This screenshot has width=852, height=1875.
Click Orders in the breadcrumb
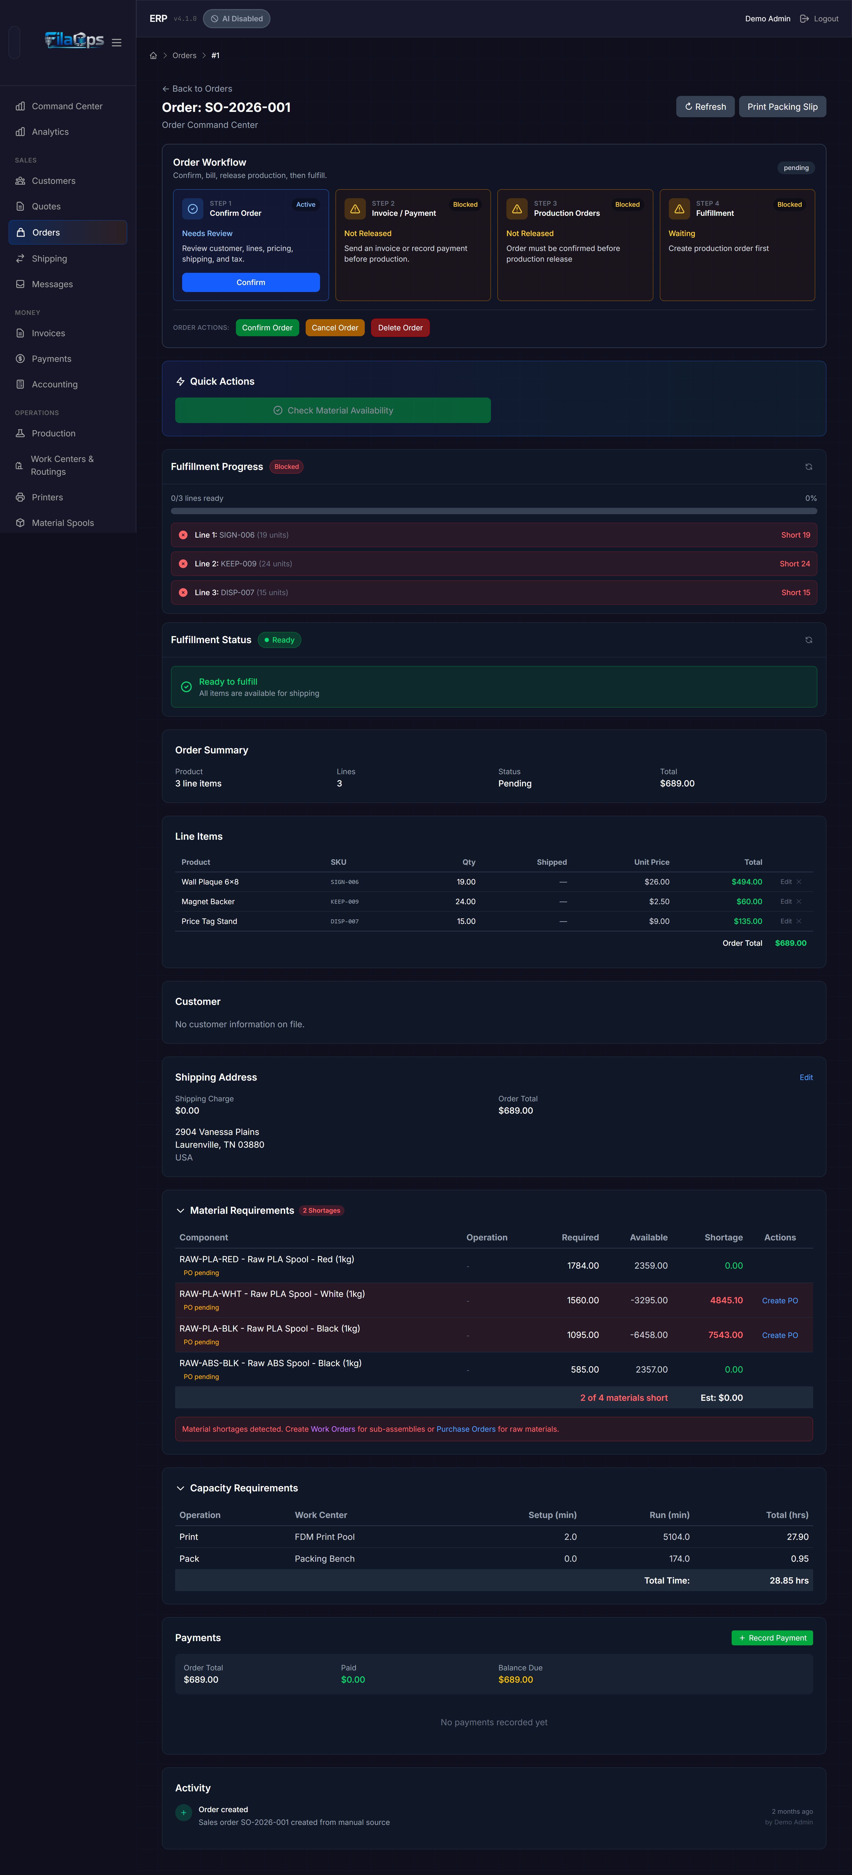pos(184,55)
